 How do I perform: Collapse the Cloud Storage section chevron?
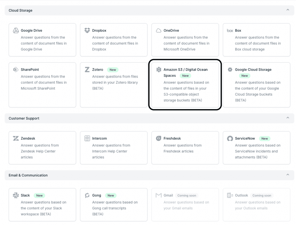click(x=288, y=10)
